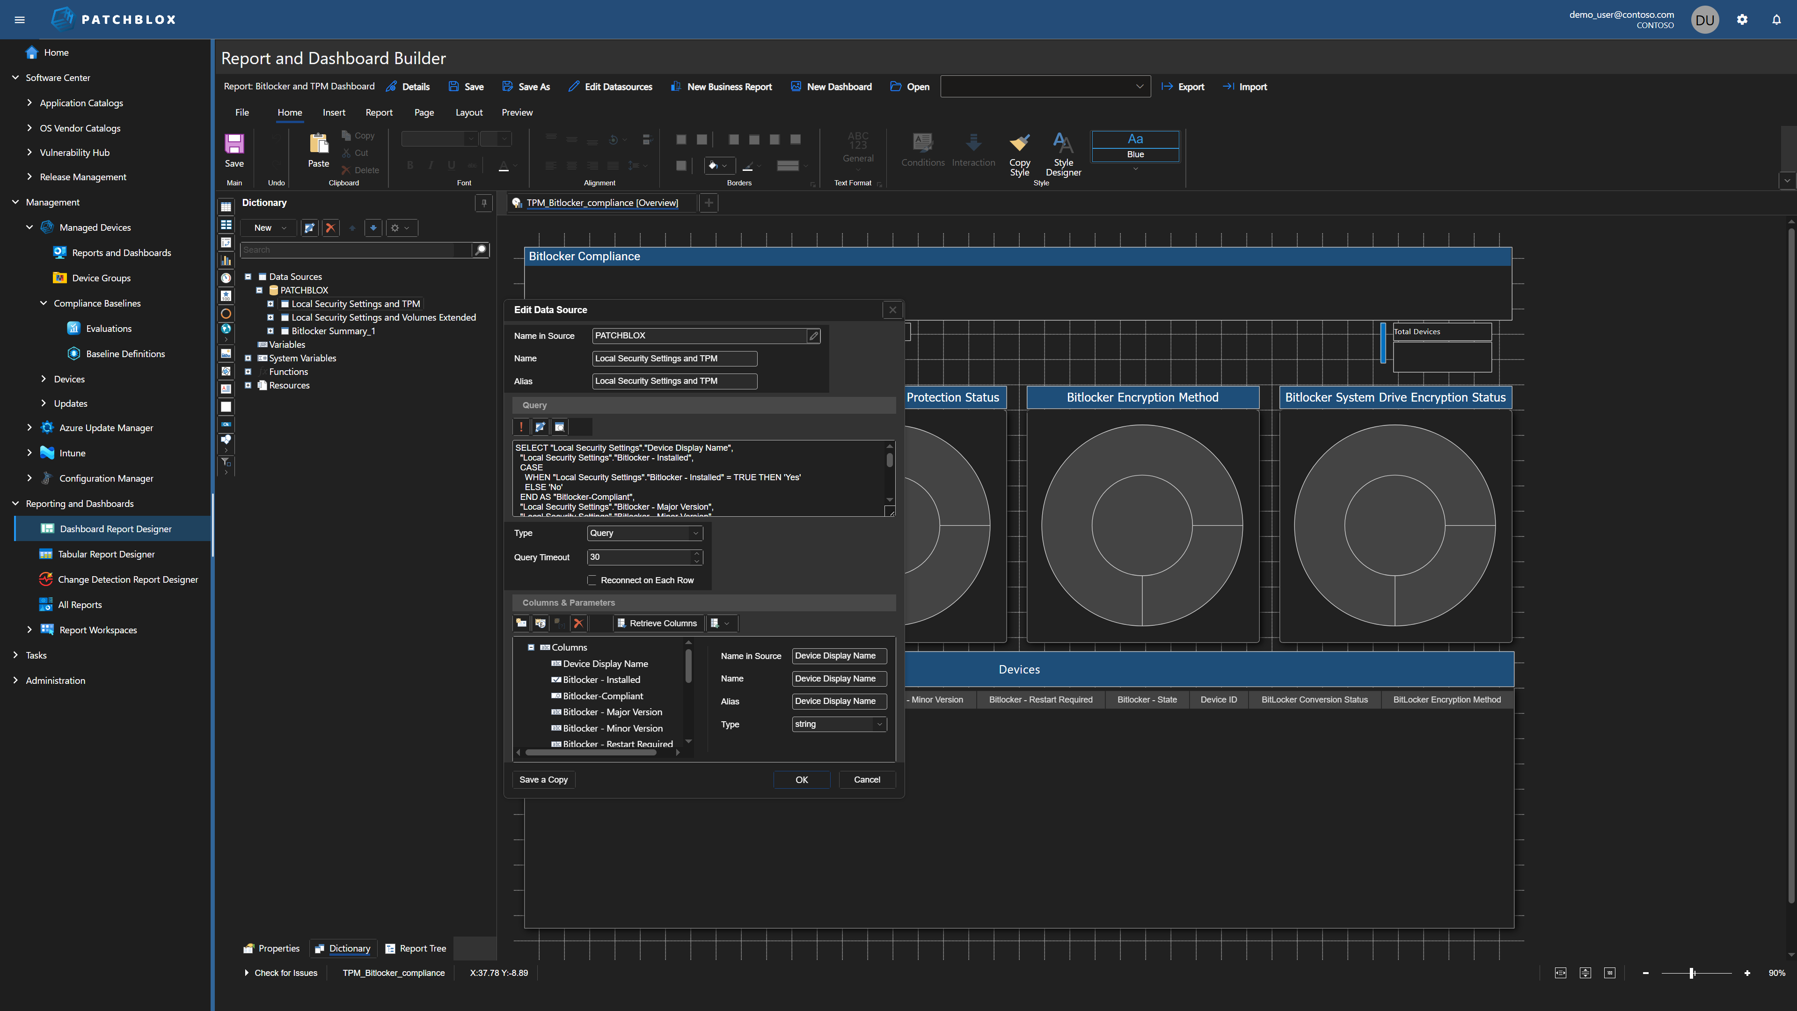
Task: Click the View Data preview icon in Query toolbar
Action: tap(560, 426)
